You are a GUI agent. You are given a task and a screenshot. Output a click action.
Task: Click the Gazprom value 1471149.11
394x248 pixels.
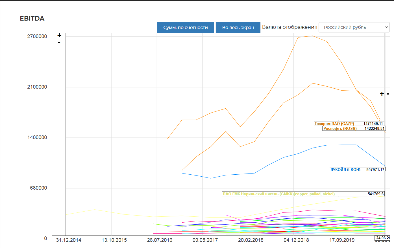coord(373,124)
